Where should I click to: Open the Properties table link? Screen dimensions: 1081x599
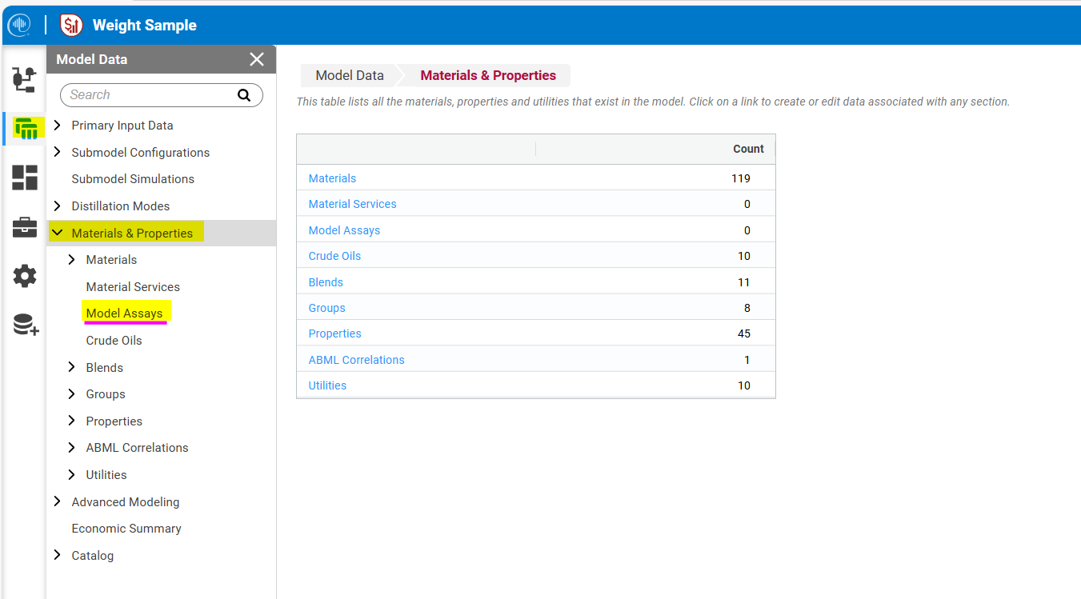[335, 333]
